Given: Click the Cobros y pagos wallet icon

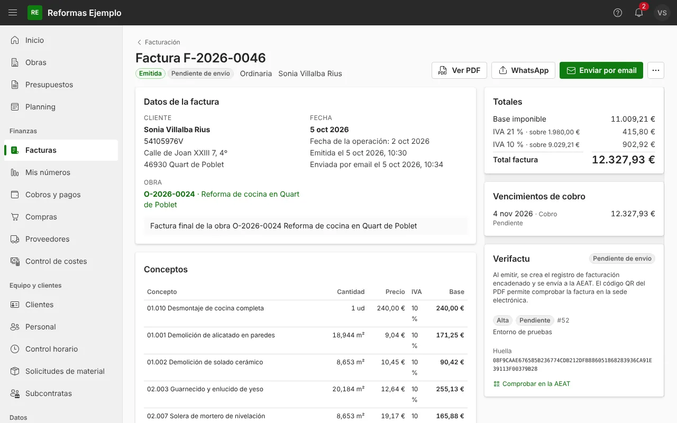Looking at the screenshot, I should click(15, 195).
